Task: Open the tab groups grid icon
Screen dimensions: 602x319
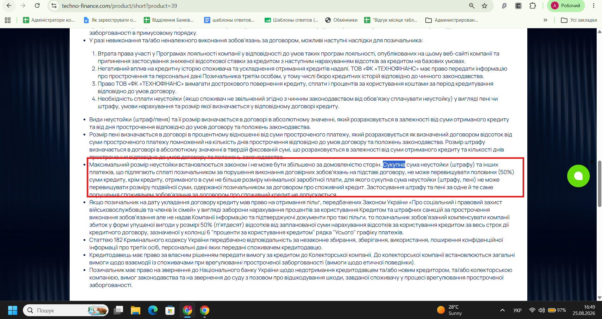Action: pos(8,20)
